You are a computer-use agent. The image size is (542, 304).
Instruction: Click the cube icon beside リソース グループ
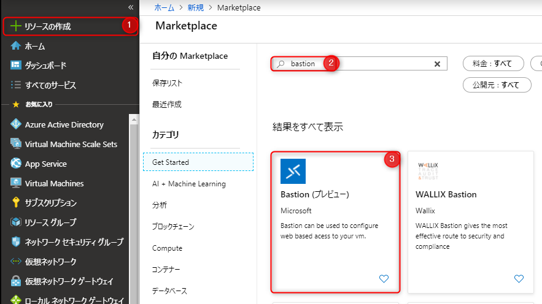pos(15,222)
